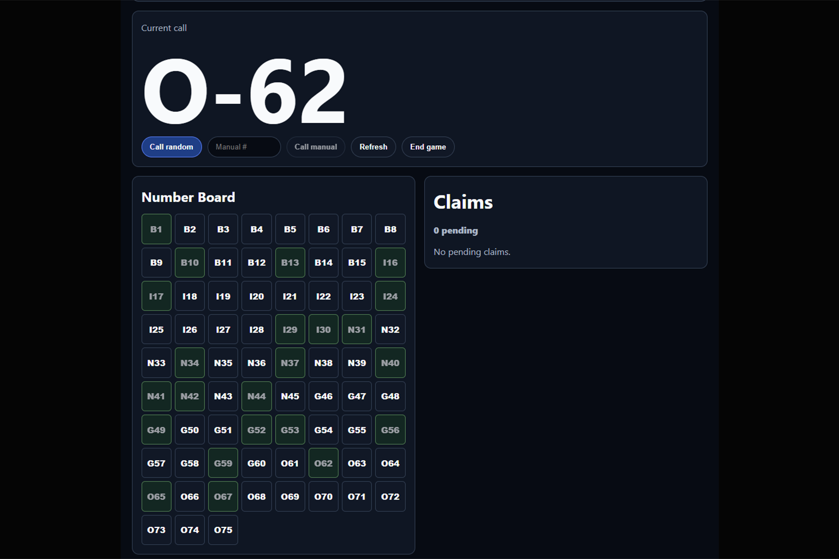Click the called N40 cell

tap(390, 362)
